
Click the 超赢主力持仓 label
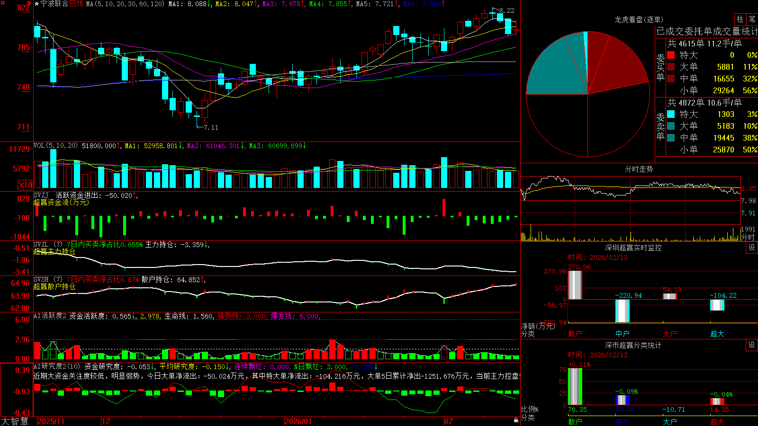pos(54,251)
